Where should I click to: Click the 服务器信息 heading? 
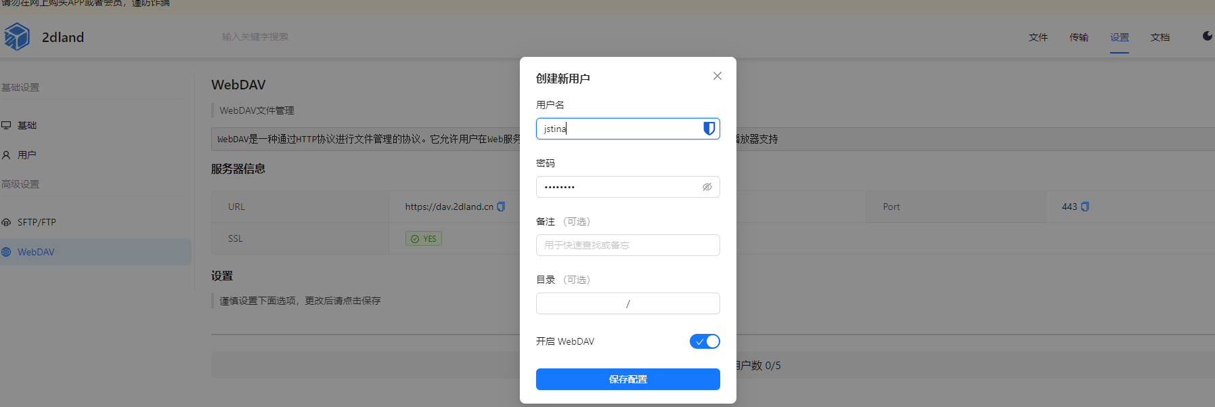click(x=238, y=169)
